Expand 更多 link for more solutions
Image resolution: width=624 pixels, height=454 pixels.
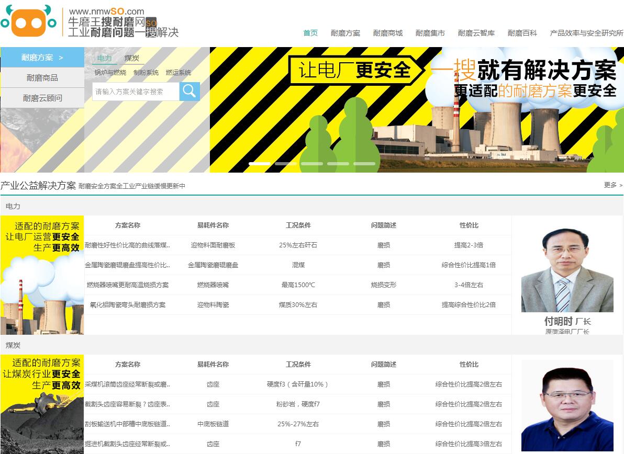(x=613, y=185)
